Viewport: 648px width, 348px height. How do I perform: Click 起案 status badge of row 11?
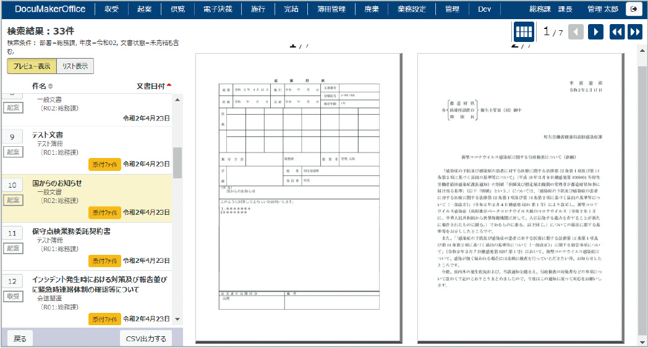[x=13, y=248]
